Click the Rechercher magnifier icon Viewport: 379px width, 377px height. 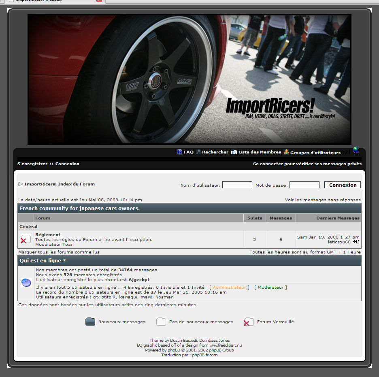pyautogui.click(x=198, y=152)
